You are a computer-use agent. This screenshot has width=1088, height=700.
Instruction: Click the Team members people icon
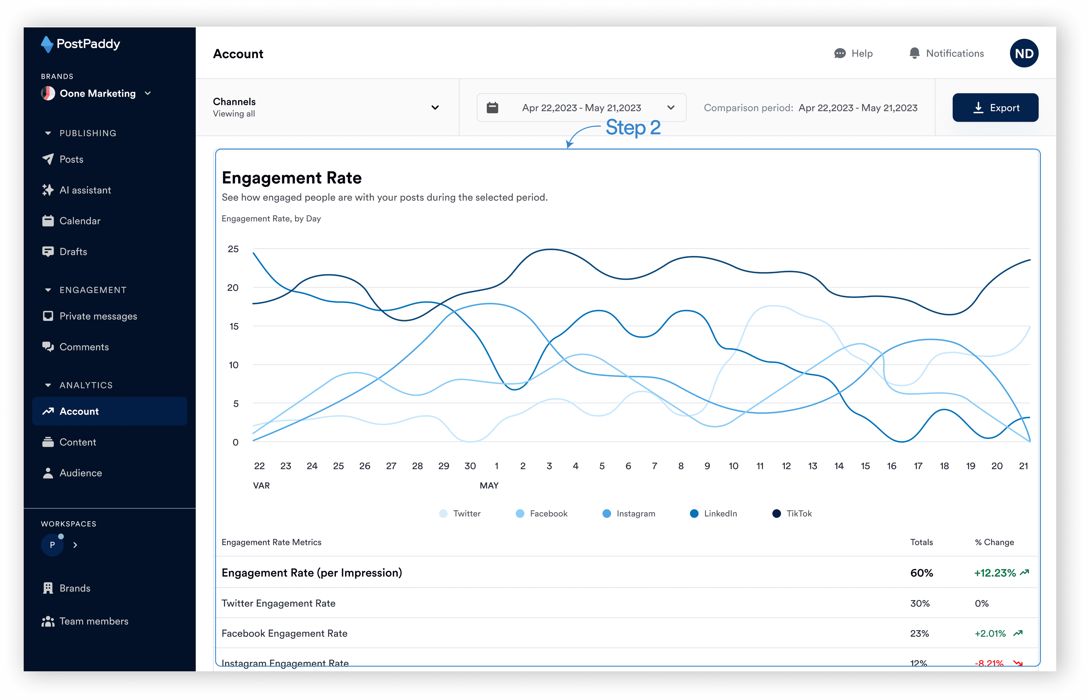click(48, 621)
